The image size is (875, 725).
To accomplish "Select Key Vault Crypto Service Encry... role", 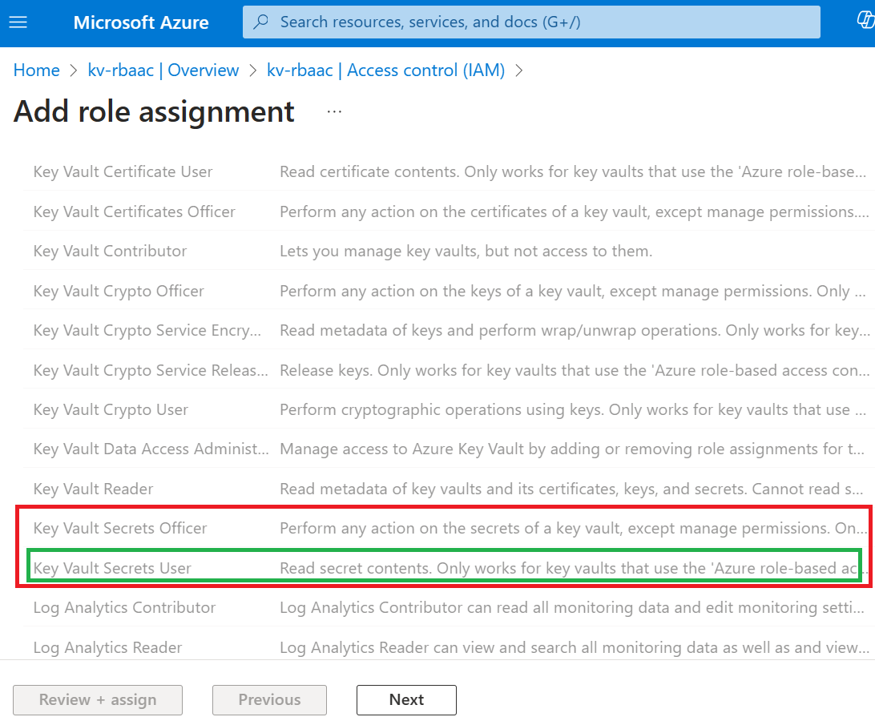I will point(147,330).
